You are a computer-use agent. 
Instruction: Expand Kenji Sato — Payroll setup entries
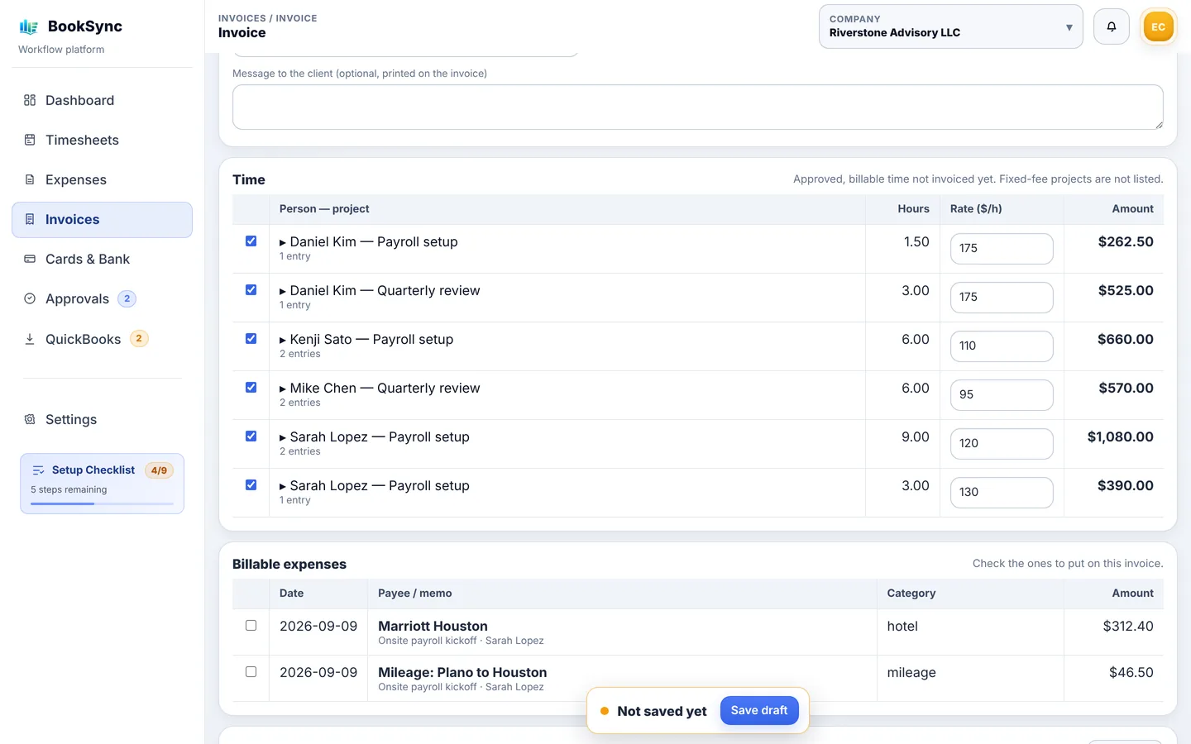283,340
